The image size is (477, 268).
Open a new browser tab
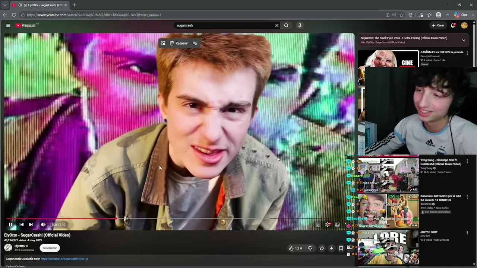tap(75, 5)
